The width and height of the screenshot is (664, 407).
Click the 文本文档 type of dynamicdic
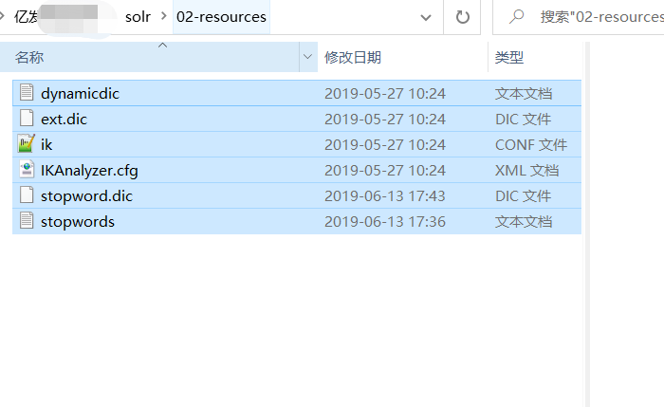point(524,94)
